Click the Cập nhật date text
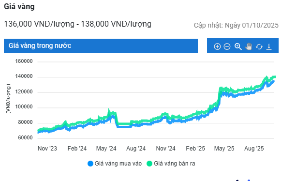Viewport: 282px width, 181px height. click(236, 25)
